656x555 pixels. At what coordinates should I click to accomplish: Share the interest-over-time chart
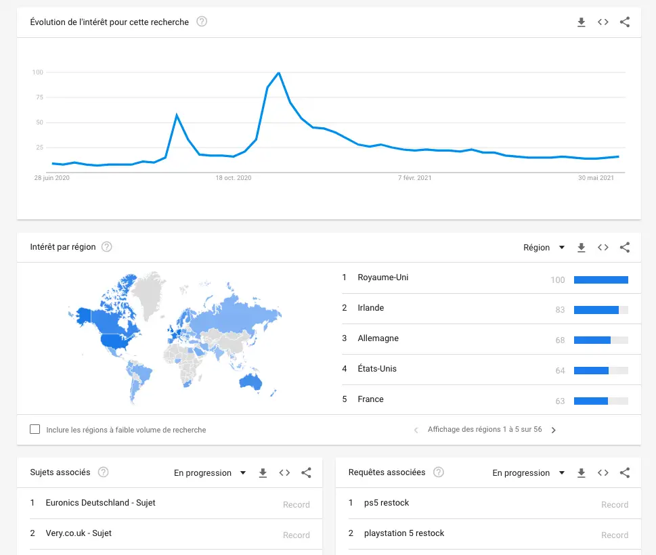[625, 22]
